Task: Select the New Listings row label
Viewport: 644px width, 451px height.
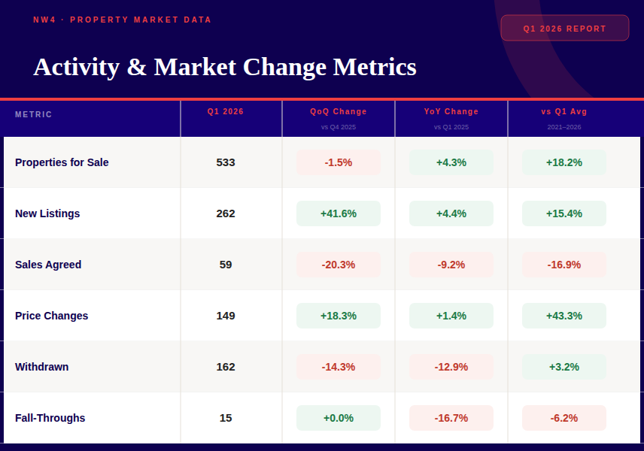Action: [47, 213]
